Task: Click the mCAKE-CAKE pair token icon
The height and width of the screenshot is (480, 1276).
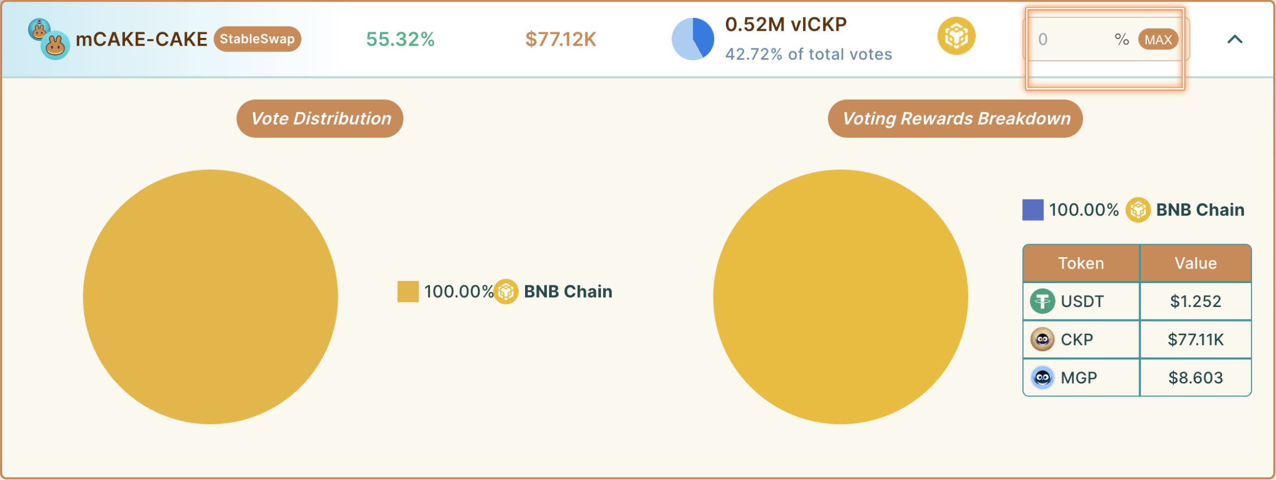Action: coord(49,39)
